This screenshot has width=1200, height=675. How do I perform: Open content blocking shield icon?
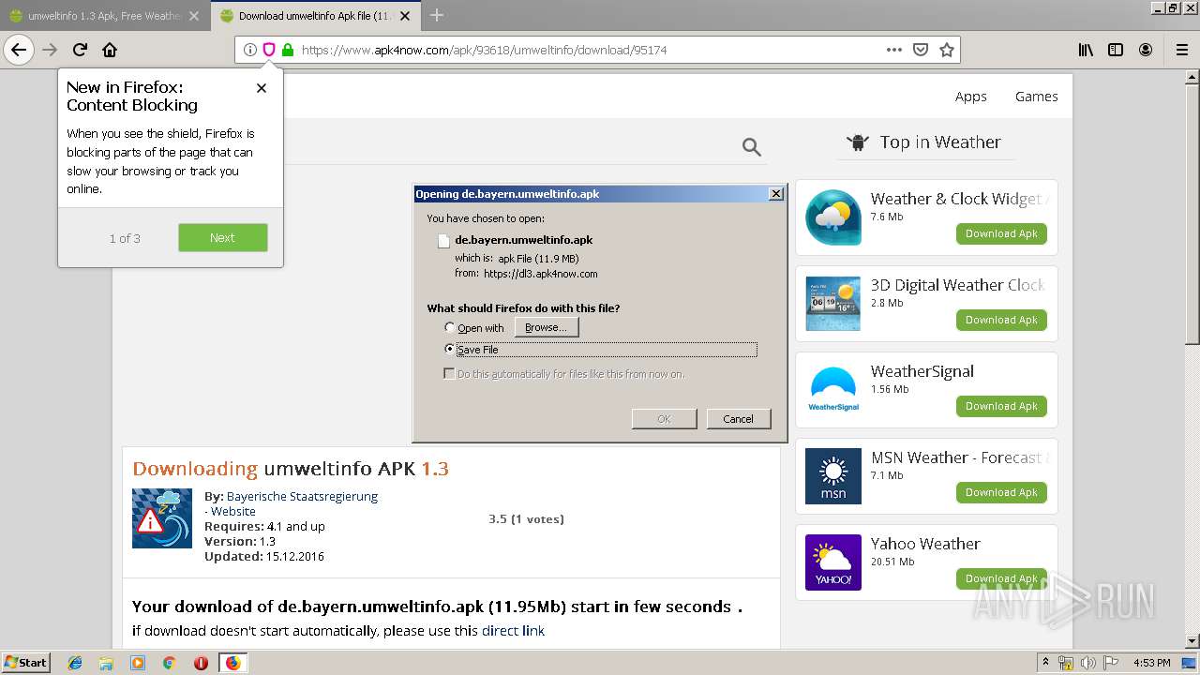(268, 50)
